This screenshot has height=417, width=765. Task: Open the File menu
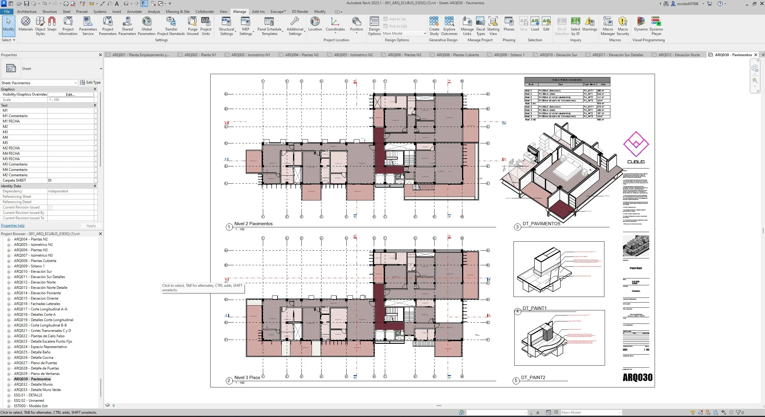[x=7, y=12]
